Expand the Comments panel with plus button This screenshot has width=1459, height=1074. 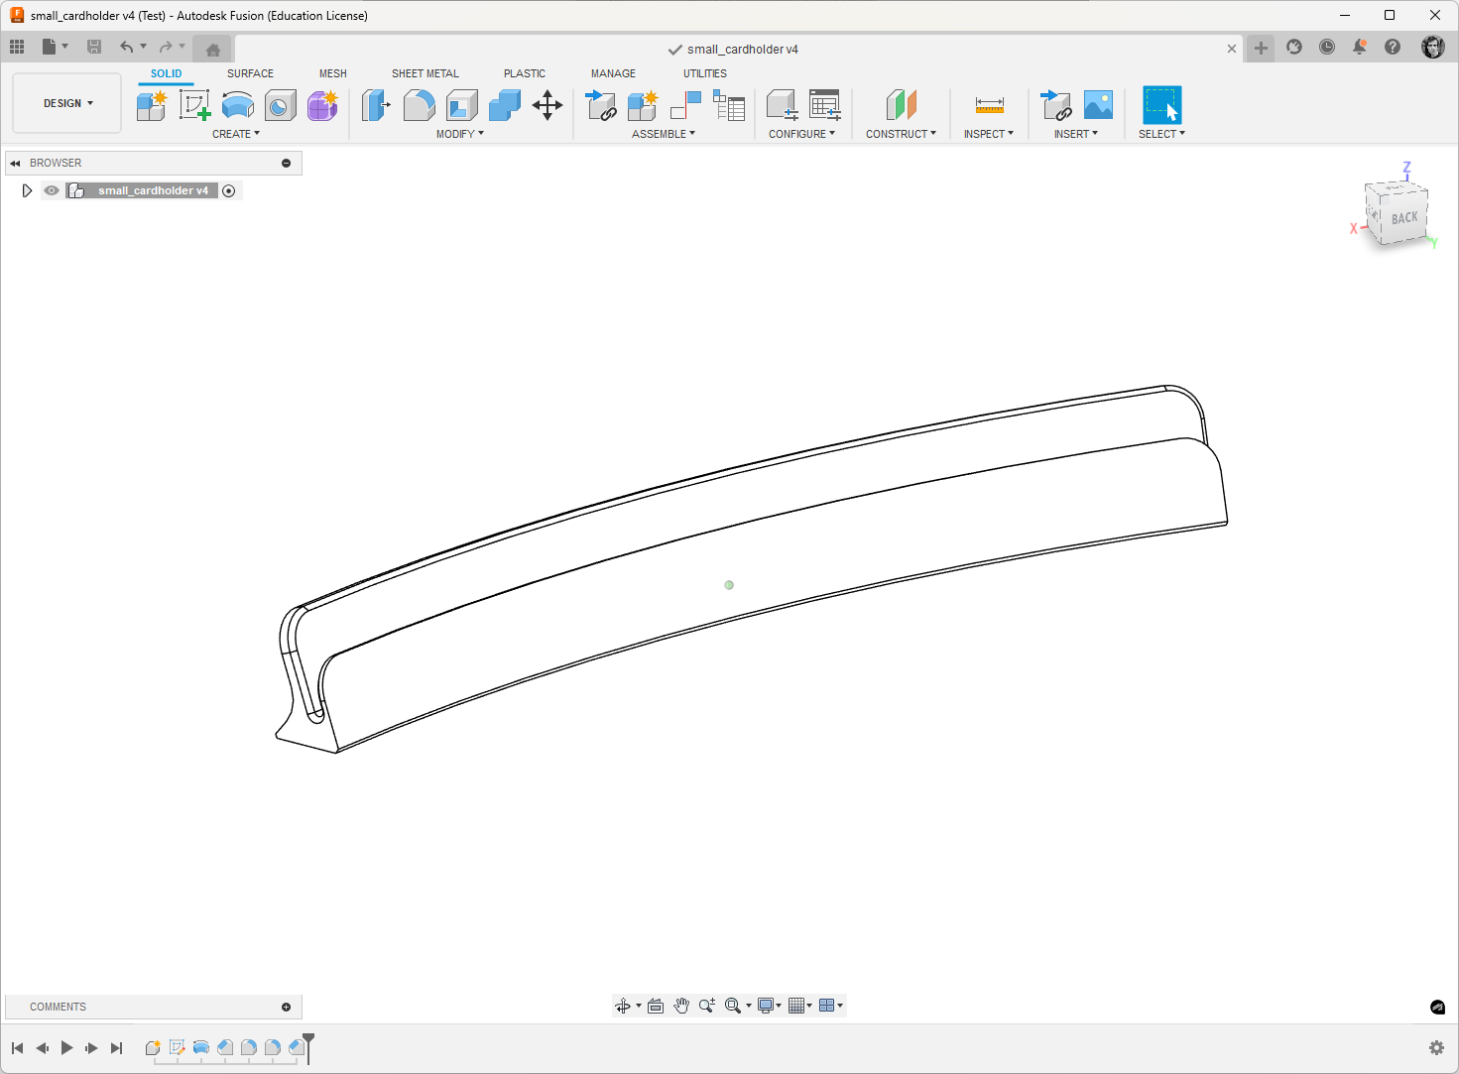(287, 1007)
